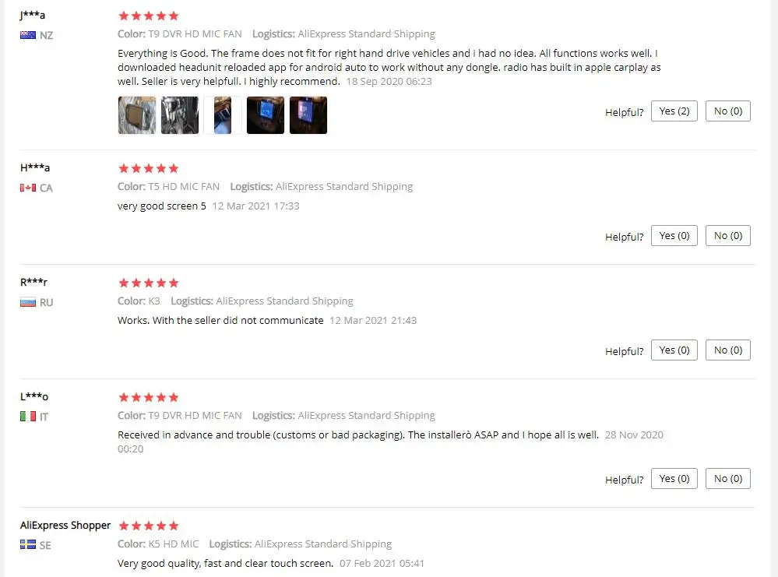Vote No on L***o's review

(x=728, y=479)
